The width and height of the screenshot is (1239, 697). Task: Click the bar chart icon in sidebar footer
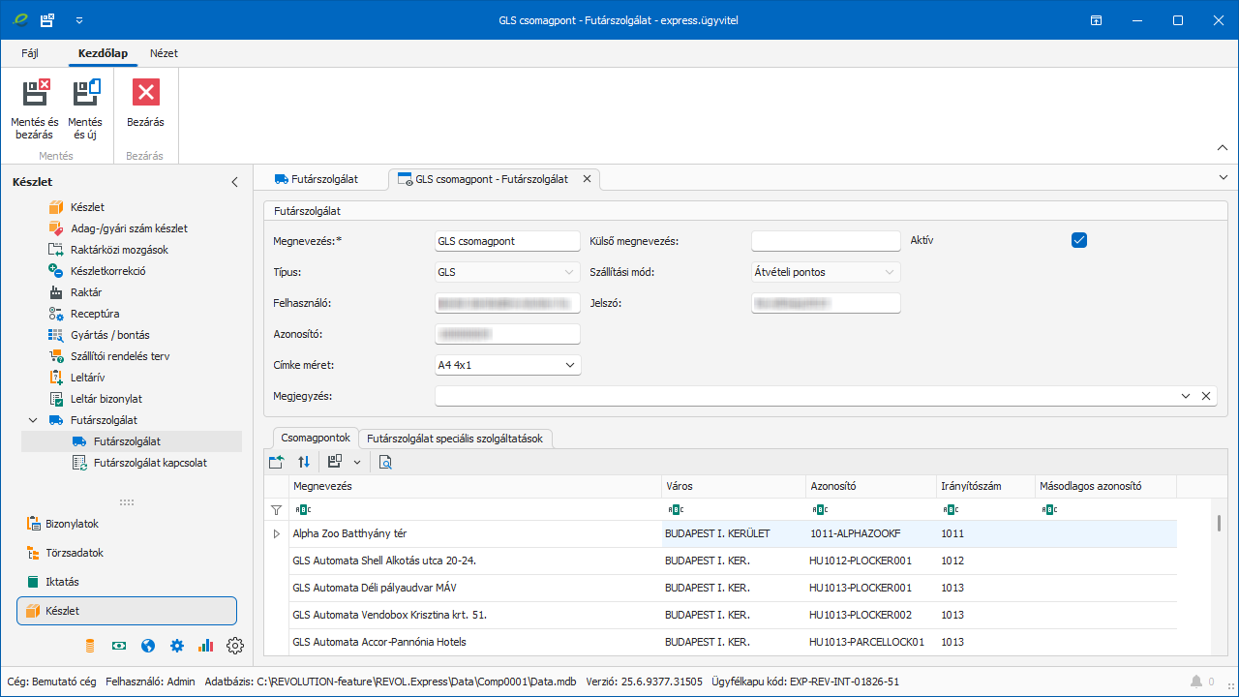tap(205, 646)
